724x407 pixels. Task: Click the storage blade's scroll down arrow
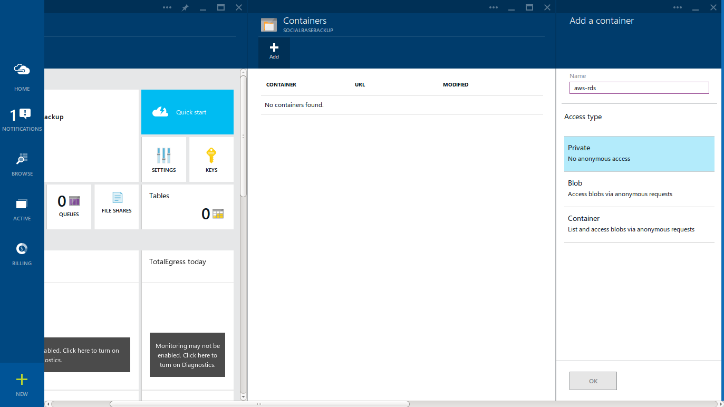pos(243,396)
